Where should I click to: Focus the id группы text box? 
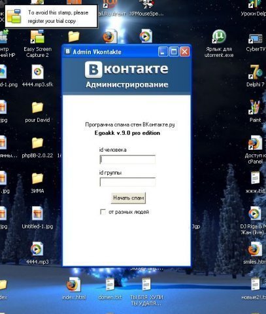click(127, 182)
